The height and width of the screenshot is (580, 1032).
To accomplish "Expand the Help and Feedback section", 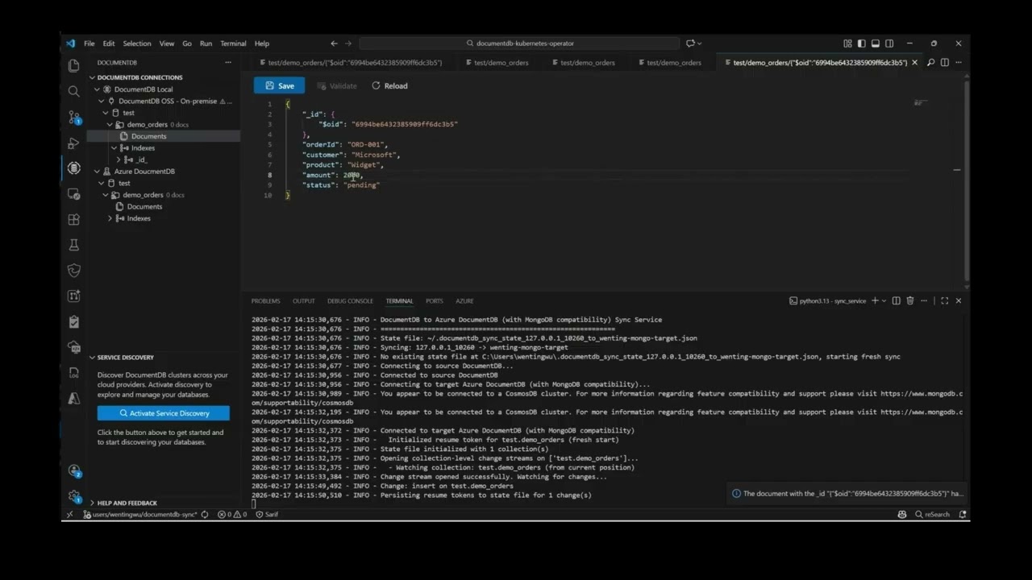I will 92,503.
